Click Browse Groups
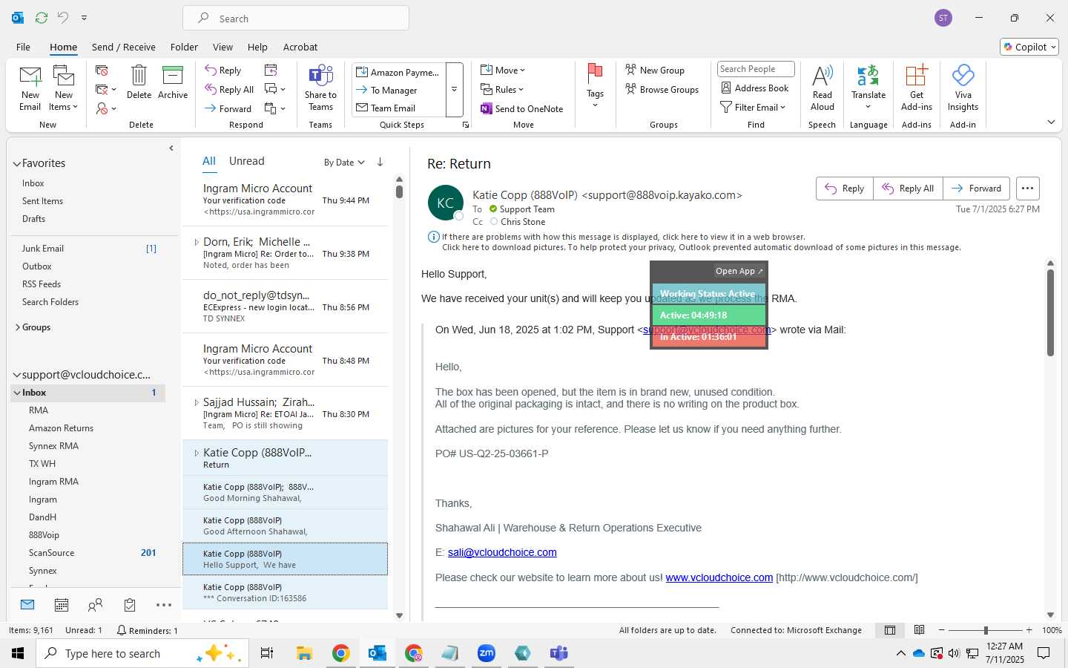The width and height of the screenshot is (1068, 668). click(x=662, y=89)
